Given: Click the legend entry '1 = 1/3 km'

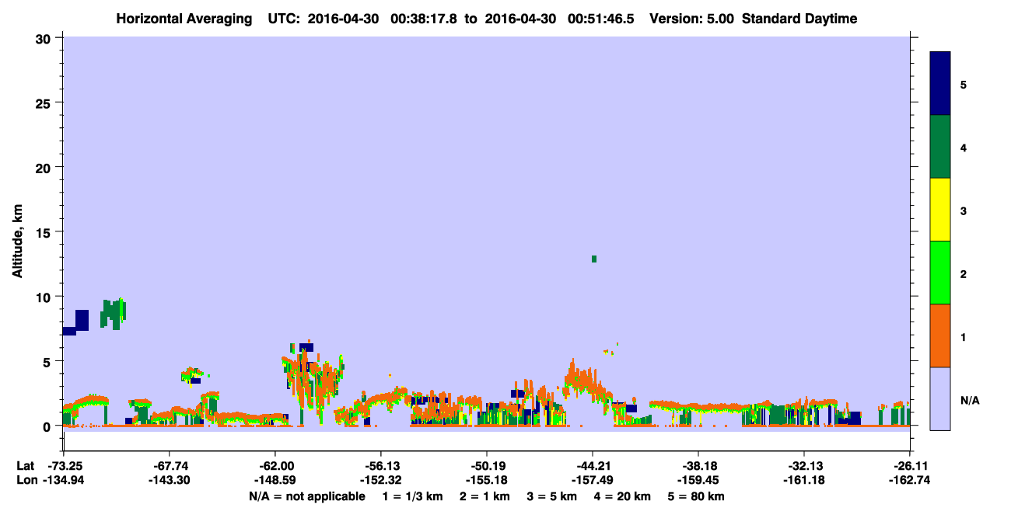Looking at the screenshot, I should 413,496.
